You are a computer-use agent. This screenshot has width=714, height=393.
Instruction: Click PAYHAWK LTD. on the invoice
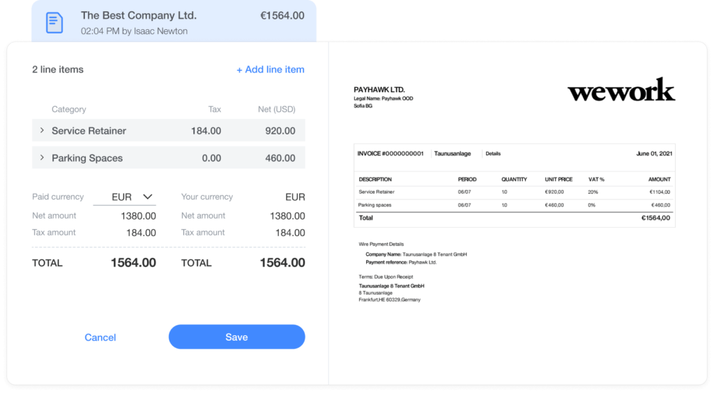379,90
